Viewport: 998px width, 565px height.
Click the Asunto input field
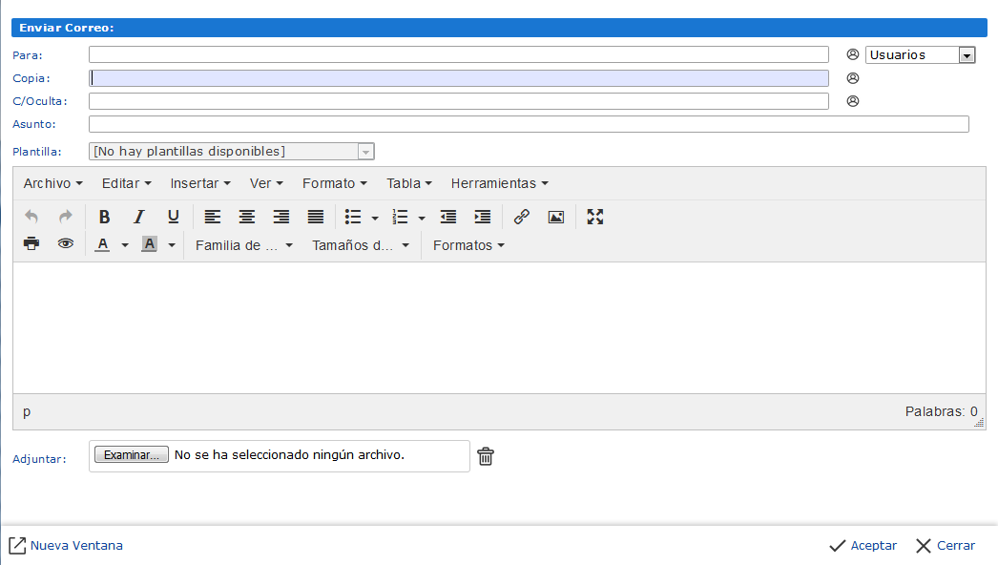pyautogui.click(x=529, y=124)
